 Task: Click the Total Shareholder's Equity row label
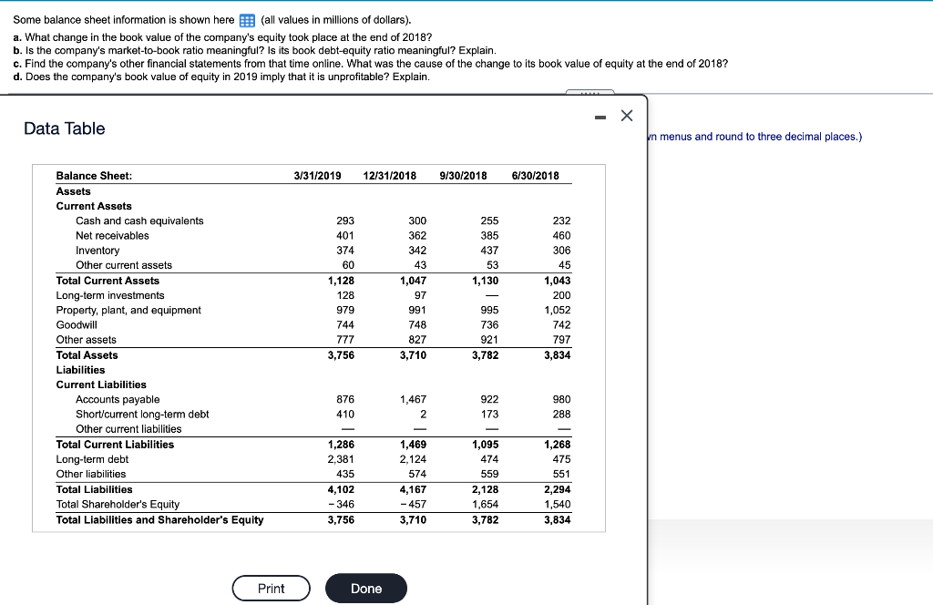(118, 504)
